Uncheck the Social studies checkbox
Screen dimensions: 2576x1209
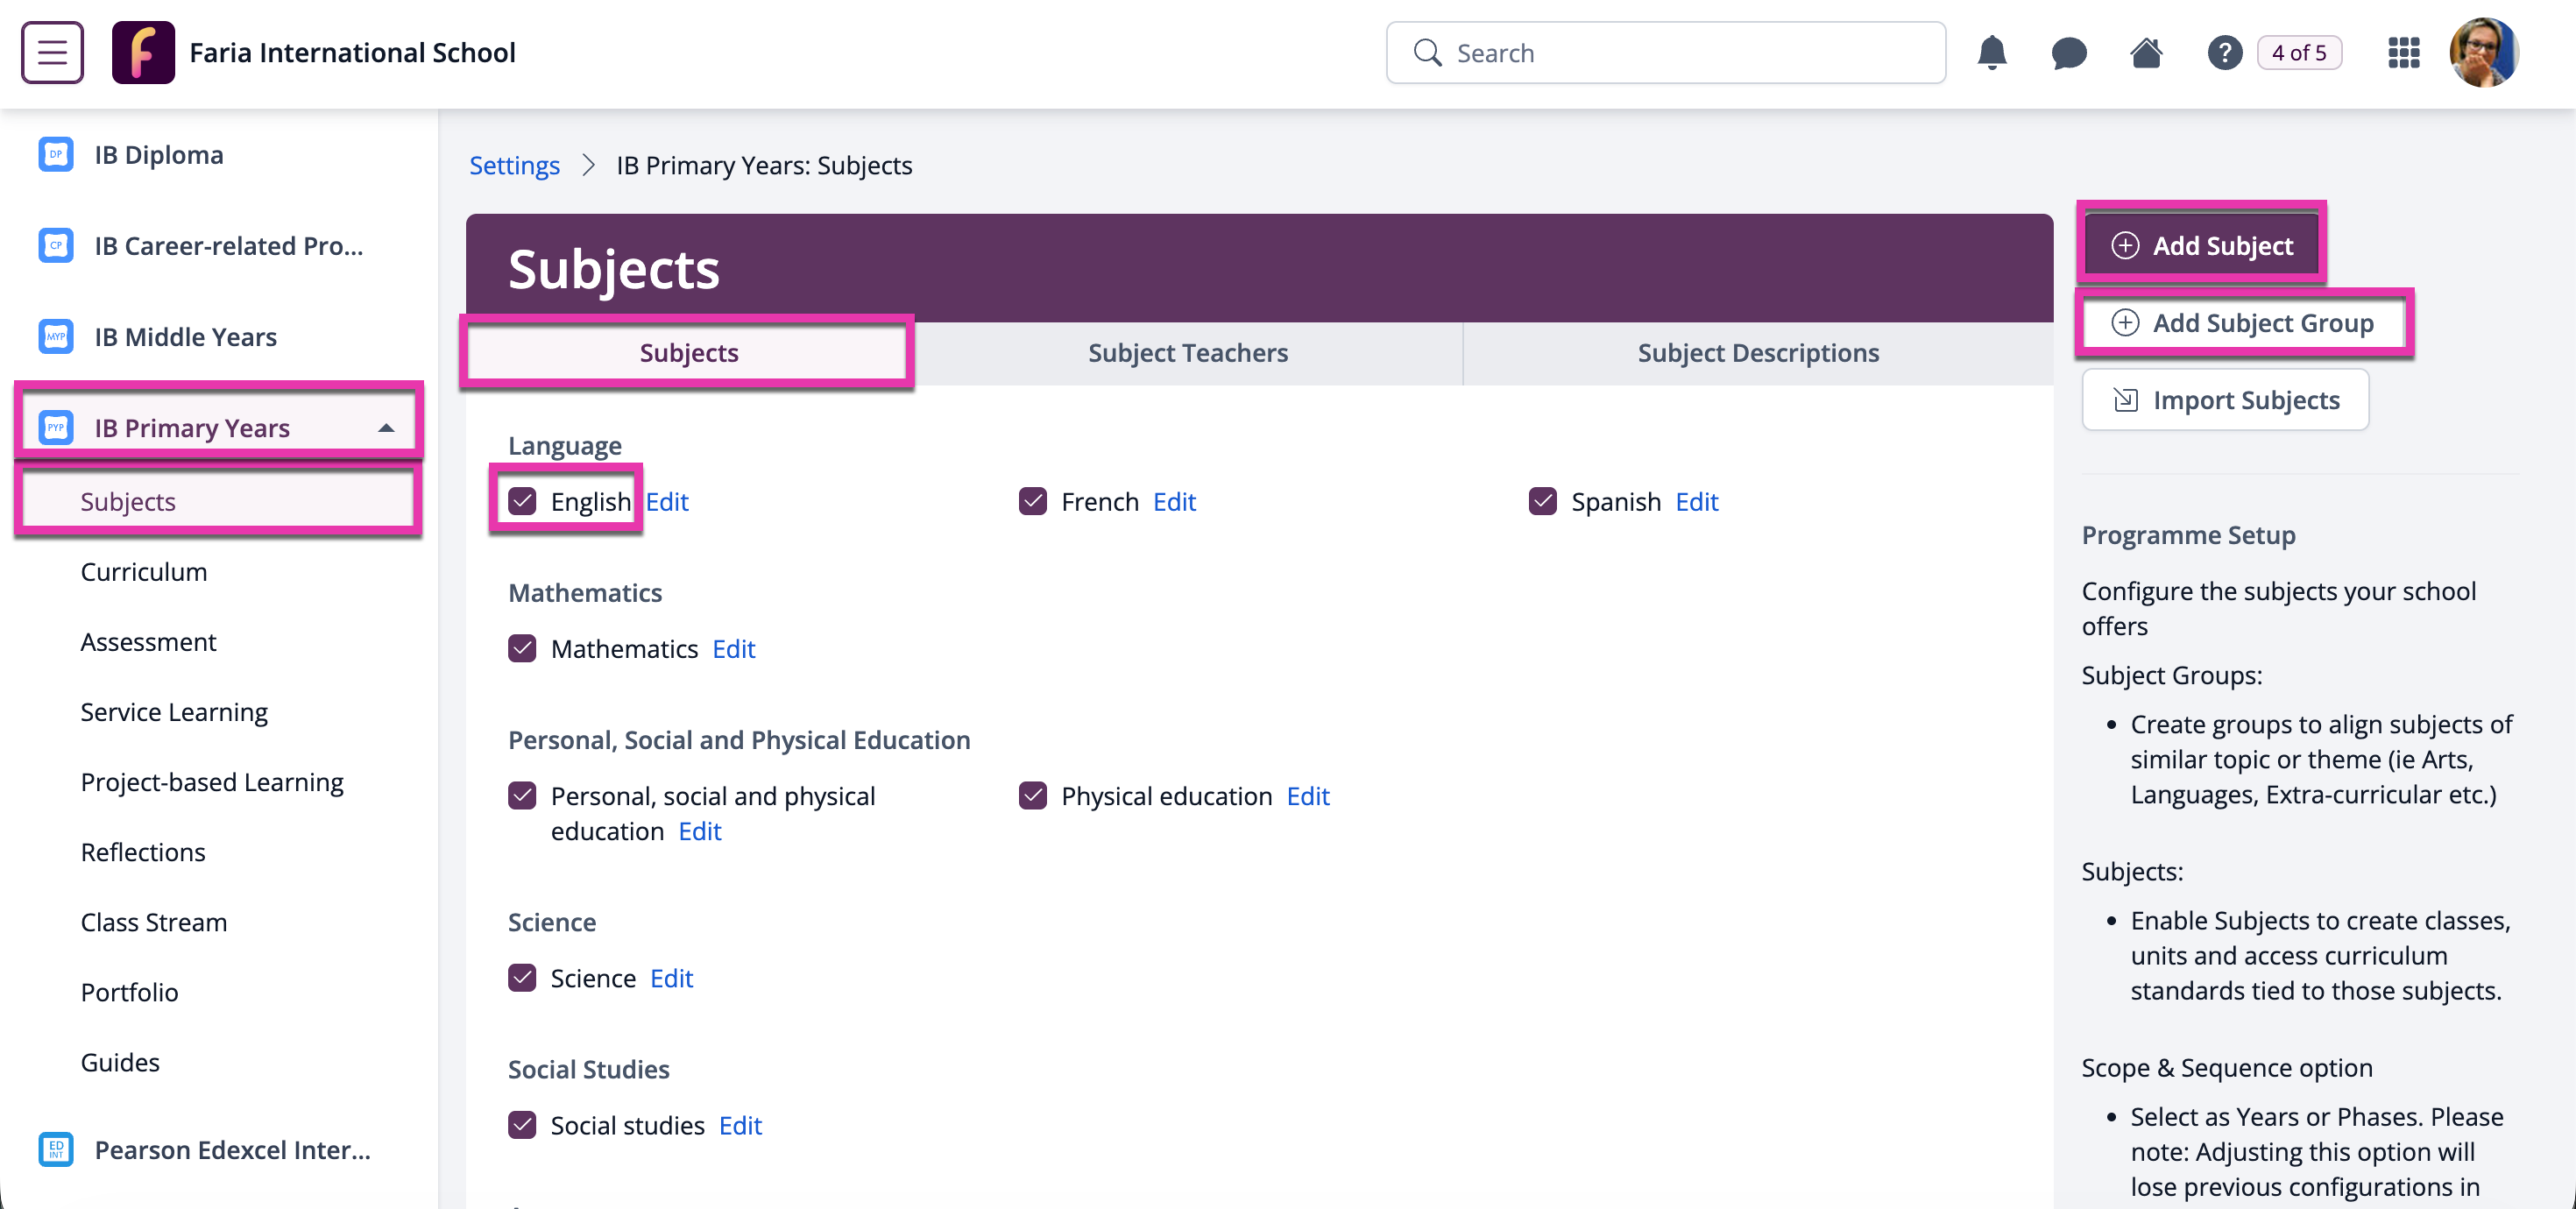click(x=522, y=1125)
